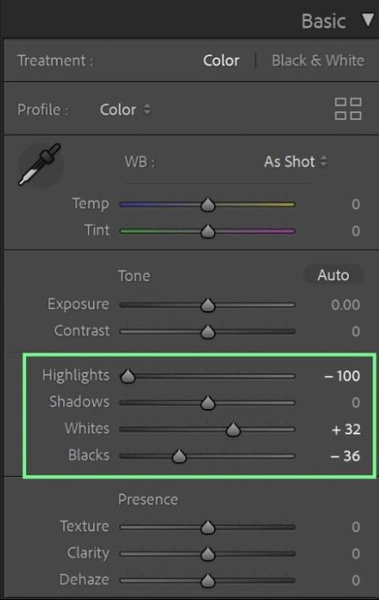This screenshot has width=379, height=600.
Task: Switch treatment to Black & White
Action: pyautogui.click(x=317, y=61)
